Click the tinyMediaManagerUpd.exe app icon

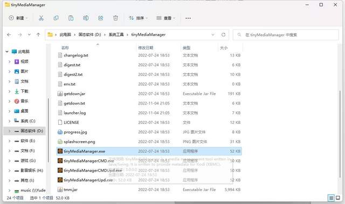point(60,180)
